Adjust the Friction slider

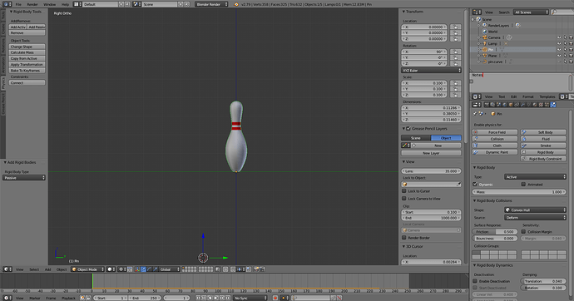pos(495,231)
